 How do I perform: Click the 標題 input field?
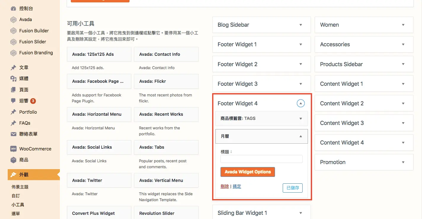tap(261, 159)
